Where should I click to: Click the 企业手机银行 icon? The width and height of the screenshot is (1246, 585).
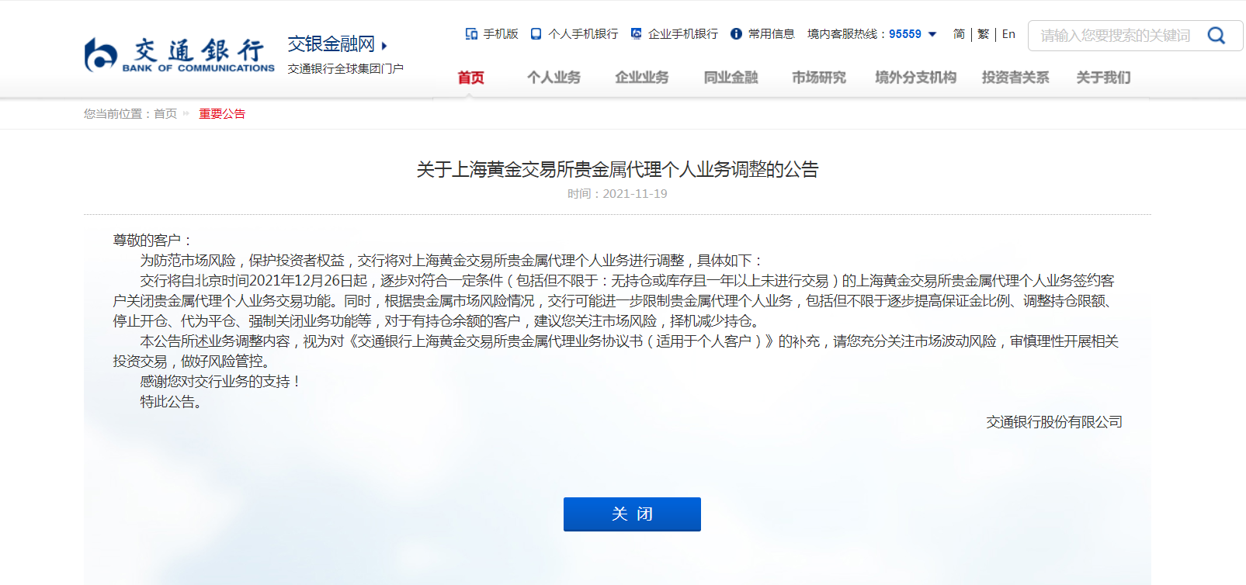tap(636, 34)
